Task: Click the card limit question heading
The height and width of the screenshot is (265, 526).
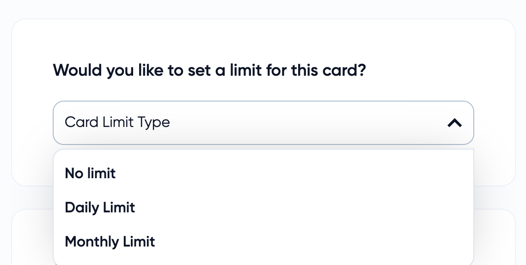Action: [209, 70]
